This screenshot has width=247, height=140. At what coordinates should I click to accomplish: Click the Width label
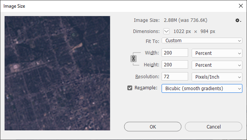tap(152, 53)
